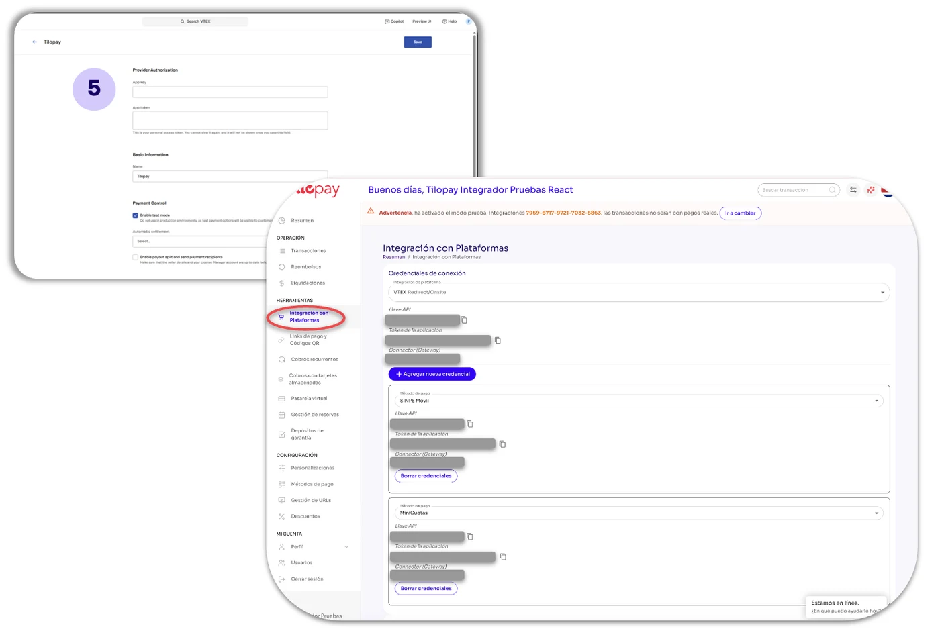The height and width of the screenshot is (639, 940).
Task: Click the Gestión de reservas calendar icon
Action: (282, 415)
